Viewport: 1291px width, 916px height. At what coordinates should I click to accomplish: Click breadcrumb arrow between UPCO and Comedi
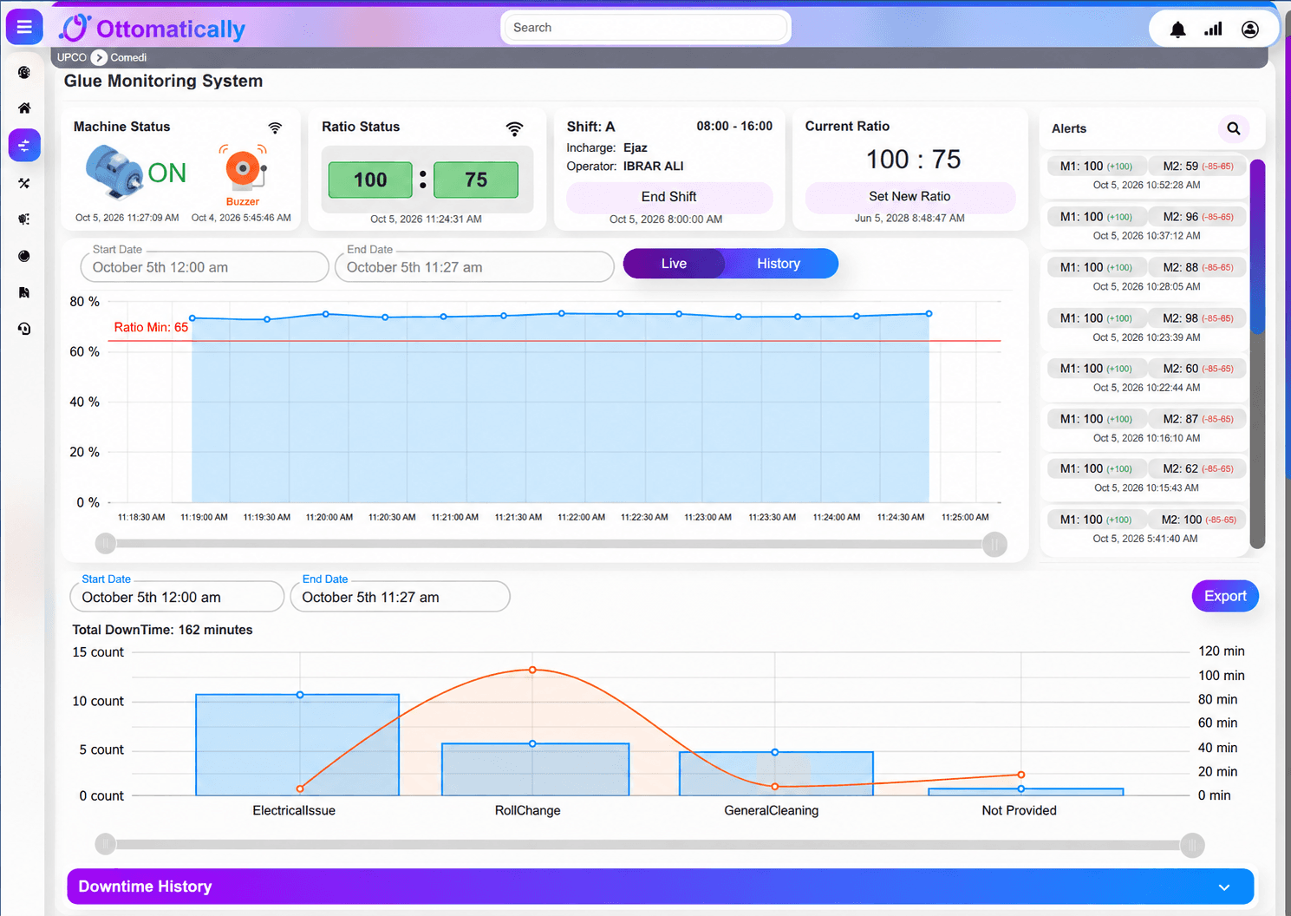(99, 57)
